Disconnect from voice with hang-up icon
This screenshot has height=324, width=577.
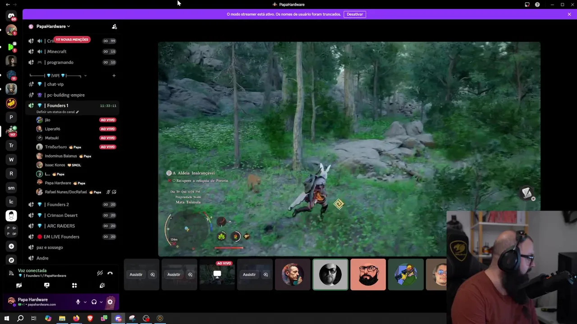pos(110,273)
